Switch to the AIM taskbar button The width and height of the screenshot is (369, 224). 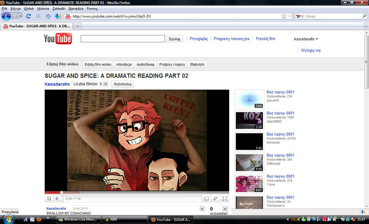pos(125,219)
